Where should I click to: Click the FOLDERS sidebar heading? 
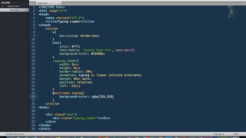tap(6, 3)
